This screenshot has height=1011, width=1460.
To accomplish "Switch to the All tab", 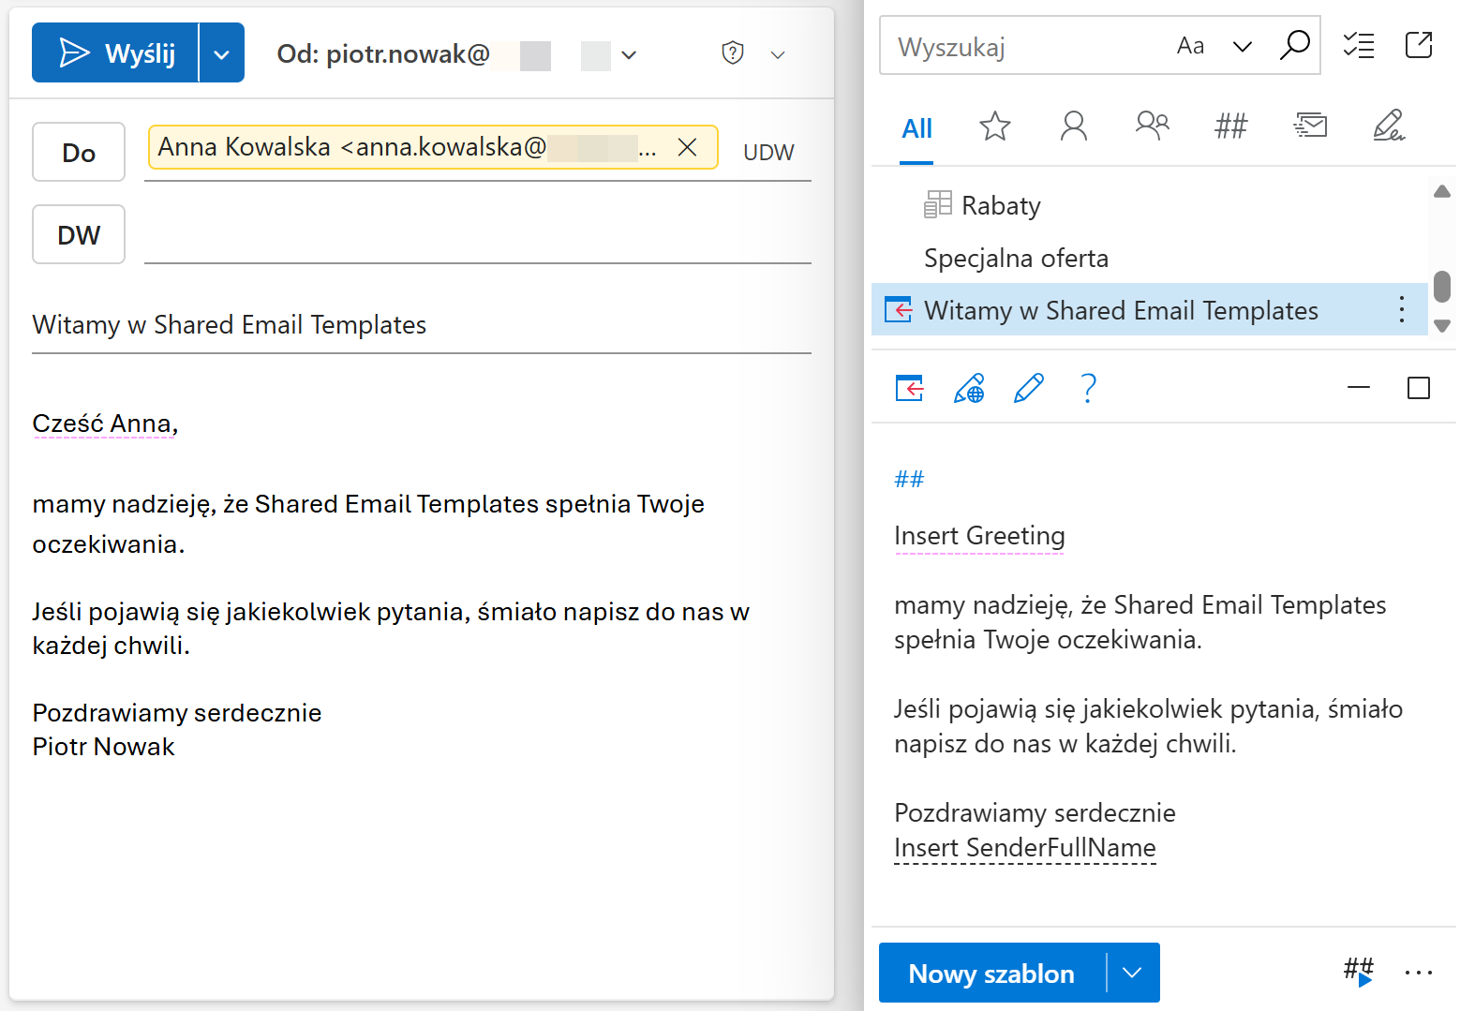I will coord(916,128).
